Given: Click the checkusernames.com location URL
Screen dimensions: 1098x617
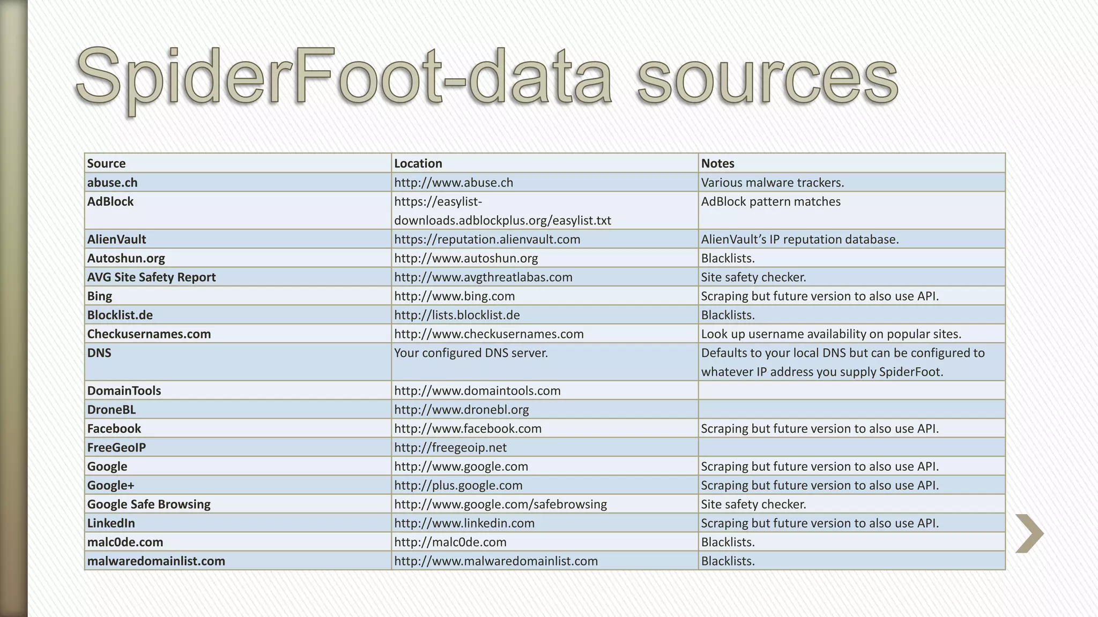Looking at the screenshot, I should click(x=488, y=334).
